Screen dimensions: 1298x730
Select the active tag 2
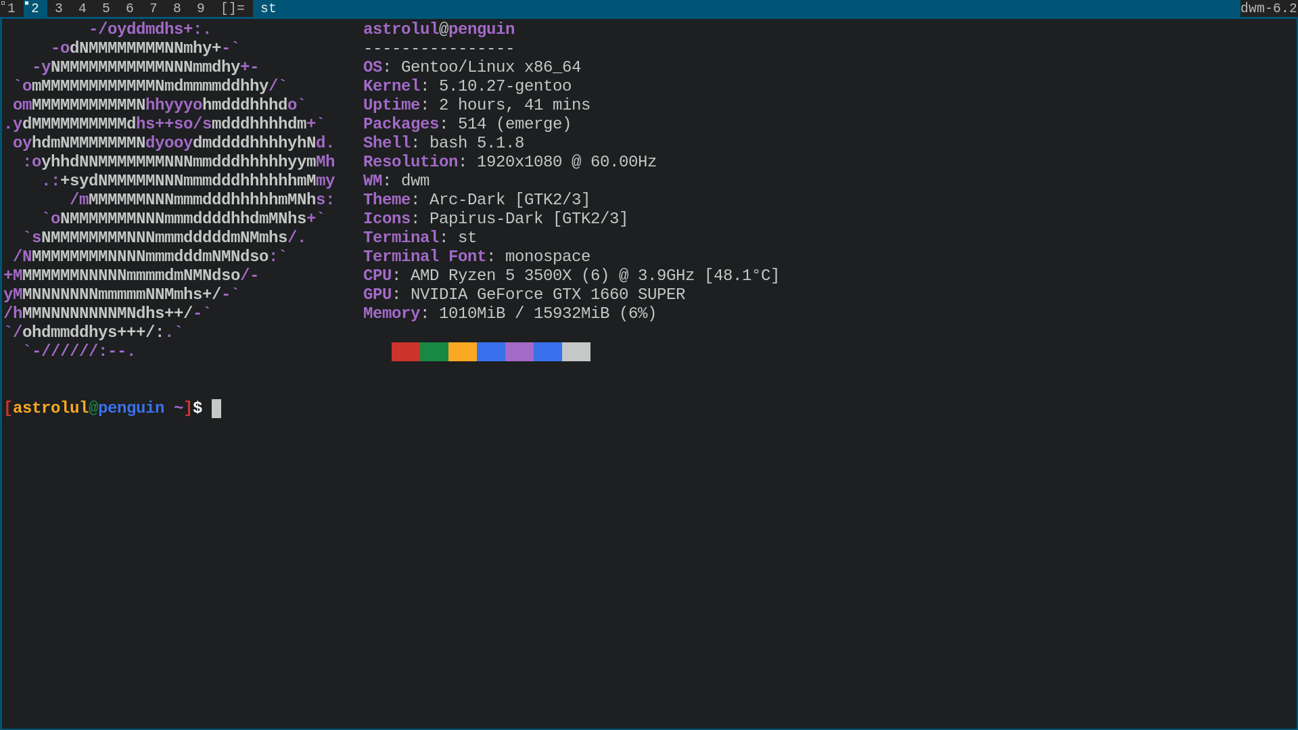34,8
